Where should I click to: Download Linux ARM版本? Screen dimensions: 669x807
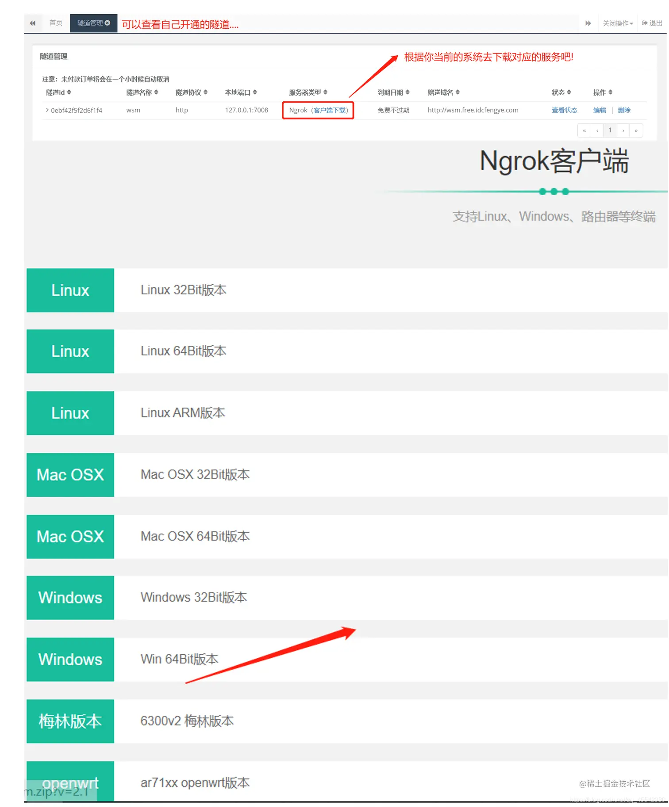[183, 413]
